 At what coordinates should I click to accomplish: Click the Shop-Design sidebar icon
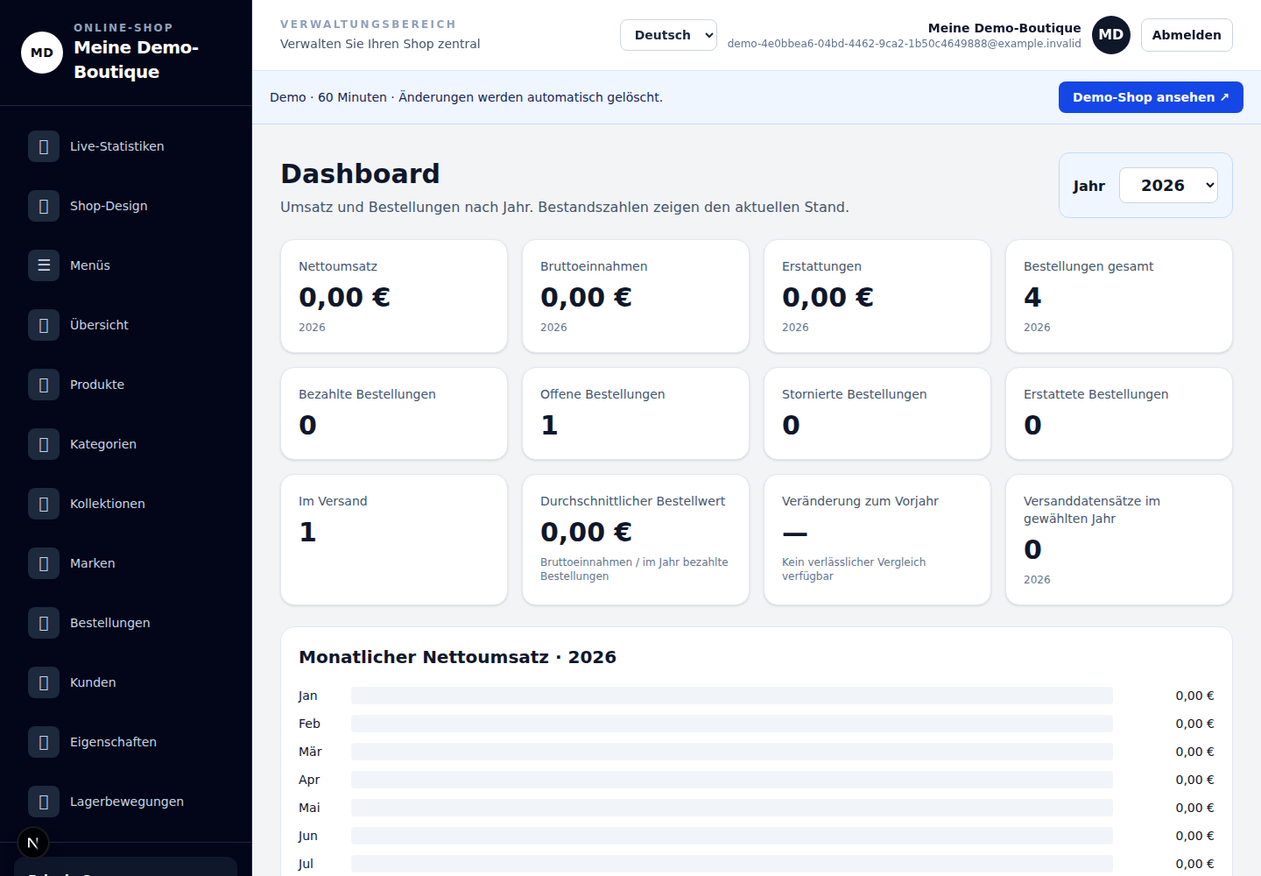(44, 206)
